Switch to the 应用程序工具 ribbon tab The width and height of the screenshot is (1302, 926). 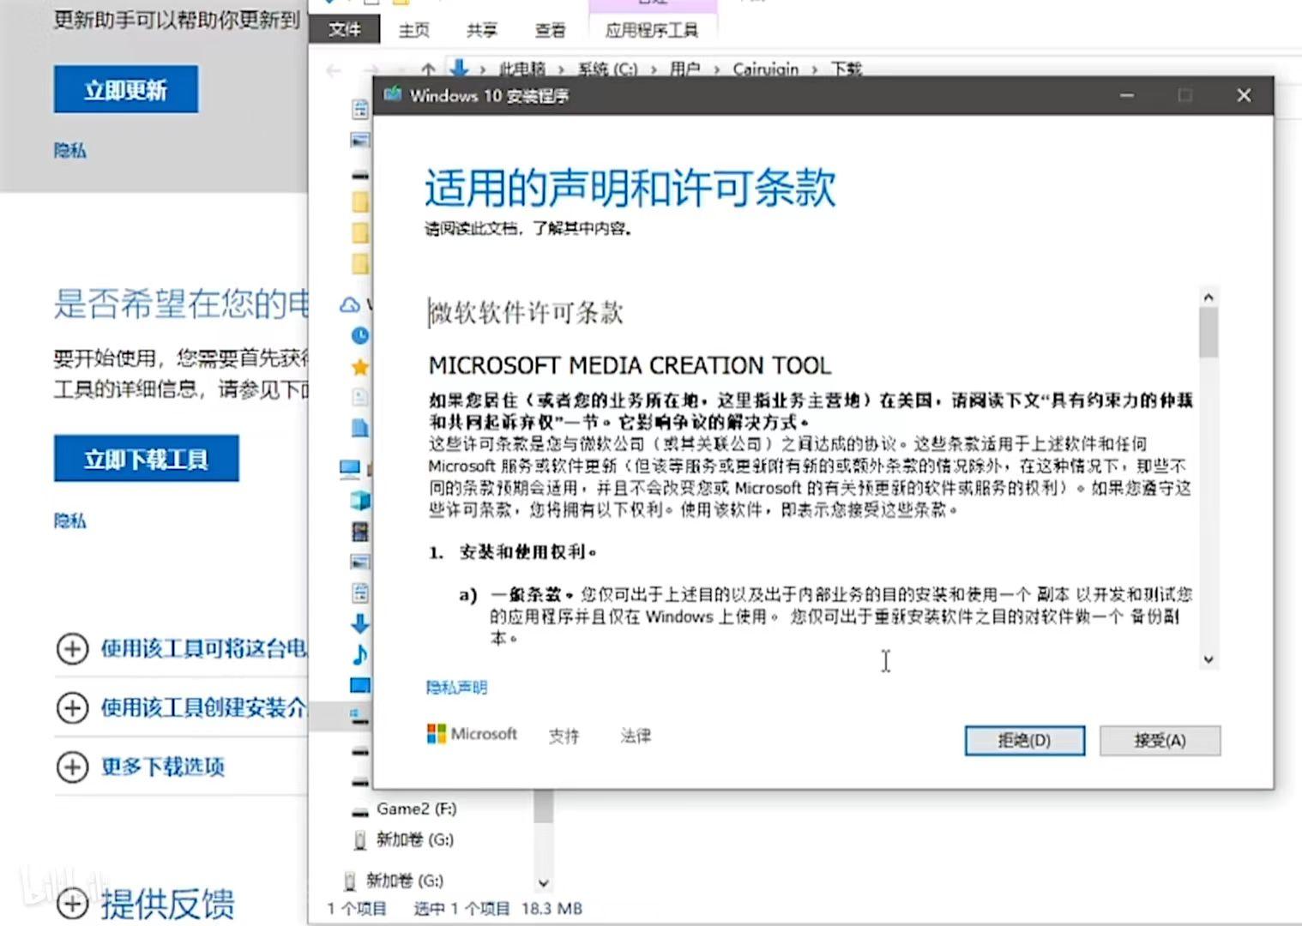[652, 30]
